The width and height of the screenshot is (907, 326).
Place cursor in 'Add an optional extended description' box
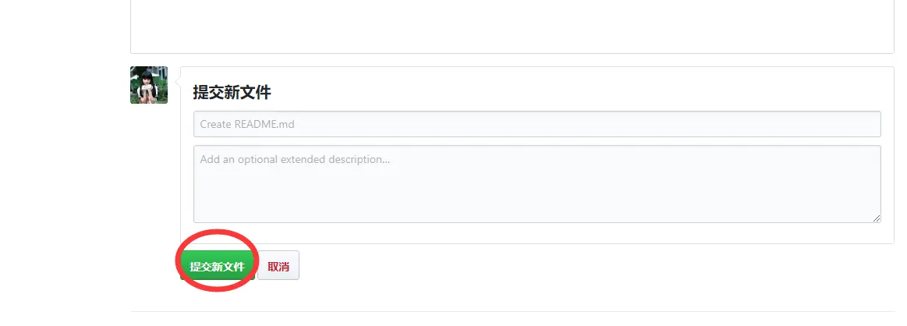coord(537,184)
